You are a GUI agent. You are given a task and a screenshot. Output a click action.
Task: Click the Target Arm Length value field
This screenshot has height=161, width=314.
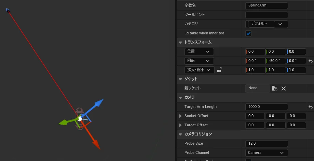tap(267, 107)
